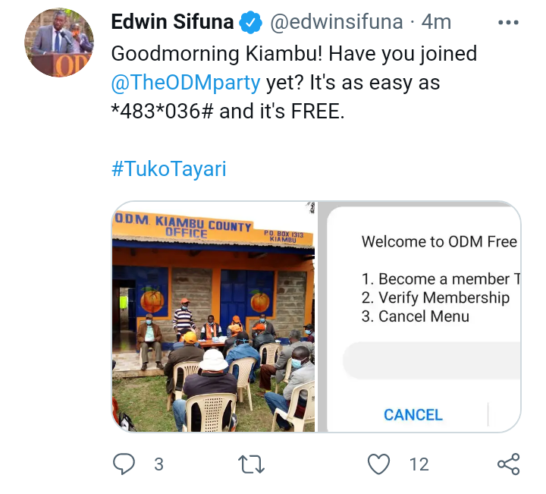Click the reply speech bubble icon
The width and height of the screenshot is (546, 494).
pyautogui.click(x=124, y=464)
